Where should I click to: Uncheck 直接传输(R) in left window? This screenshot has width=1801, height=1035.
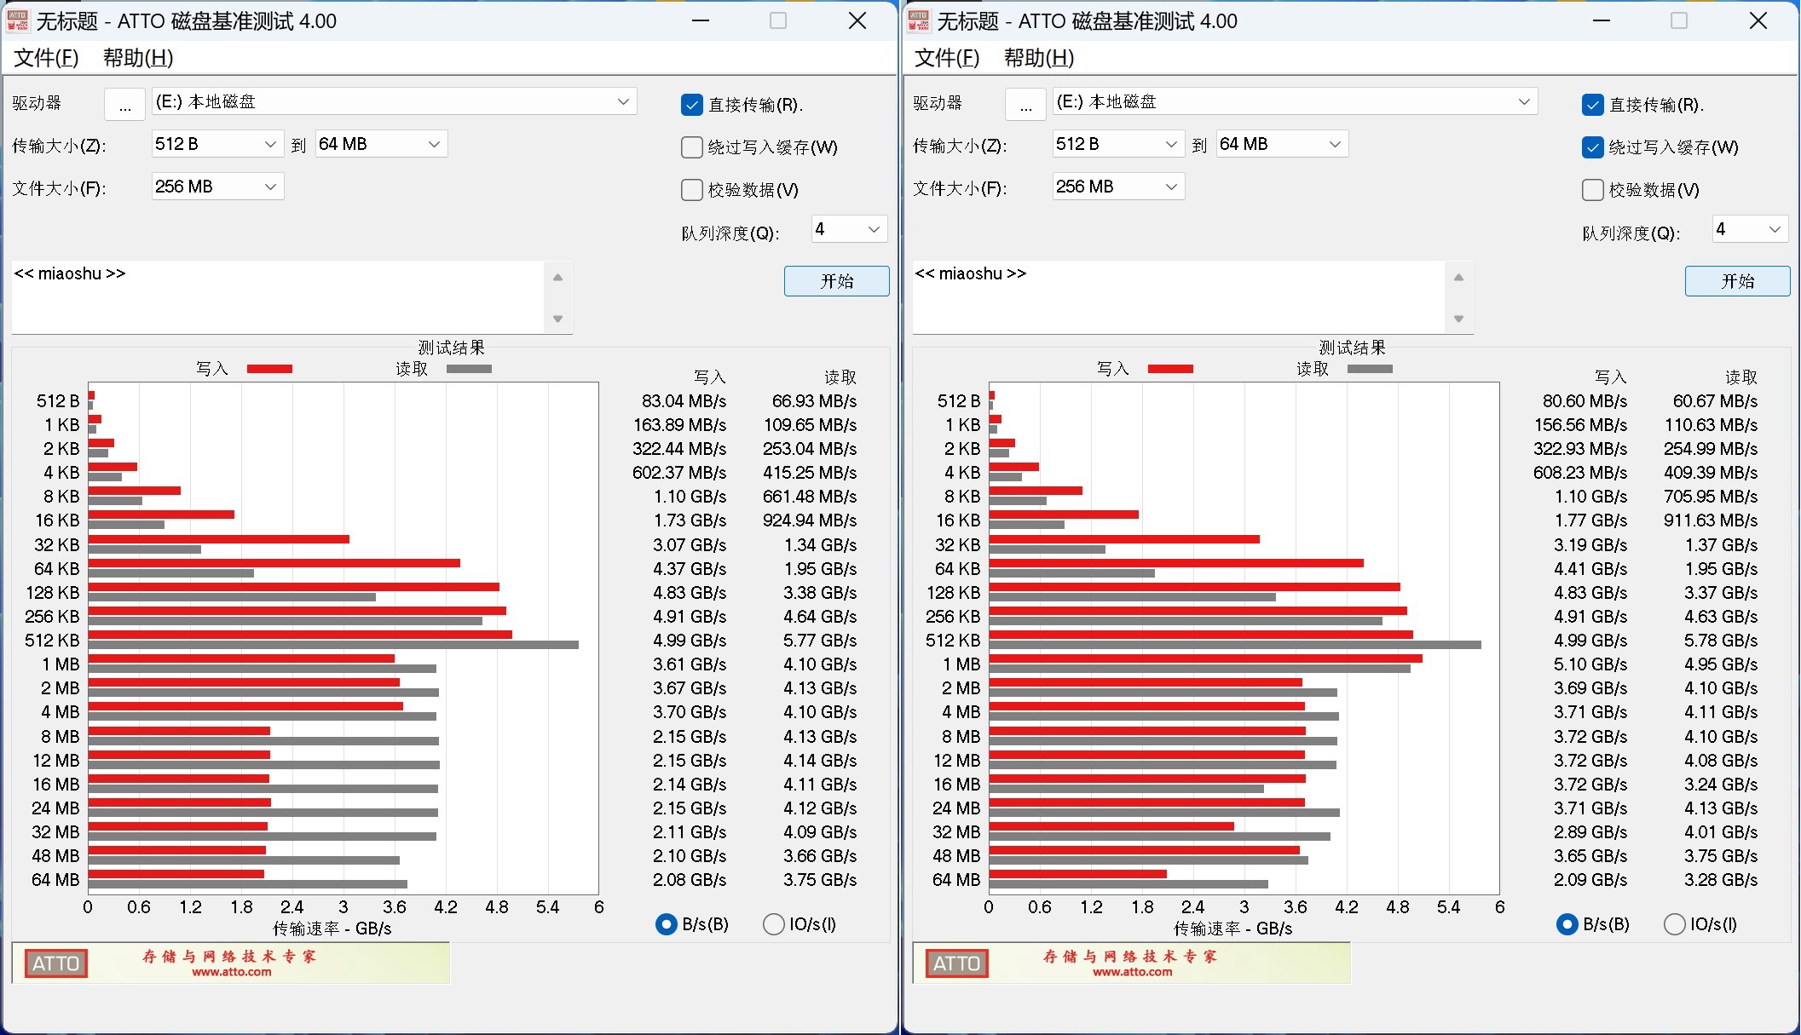point(691,105)
